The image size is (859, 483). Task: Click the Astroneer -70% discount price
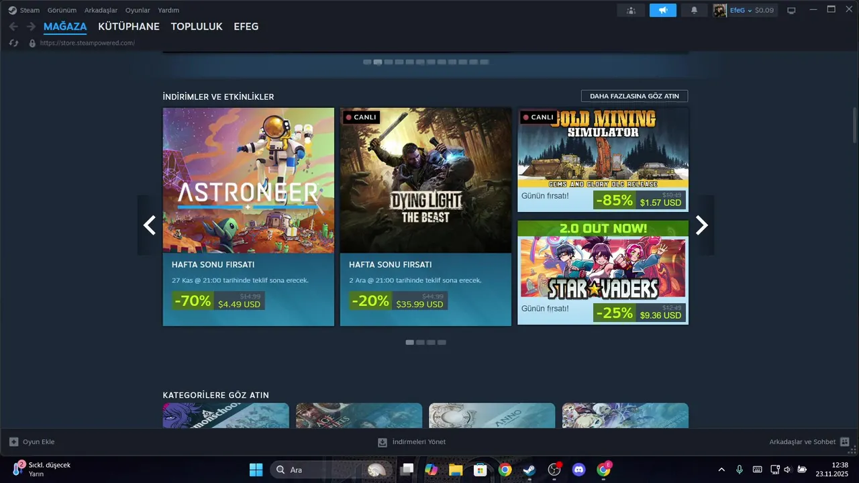click(x=218, y=301)
